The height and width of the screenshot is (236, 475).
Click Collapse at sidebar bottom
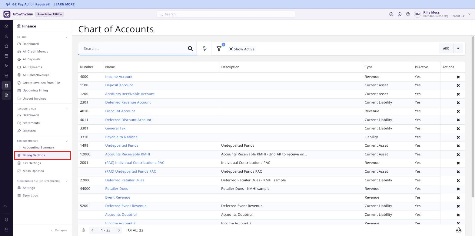(59, 230)
